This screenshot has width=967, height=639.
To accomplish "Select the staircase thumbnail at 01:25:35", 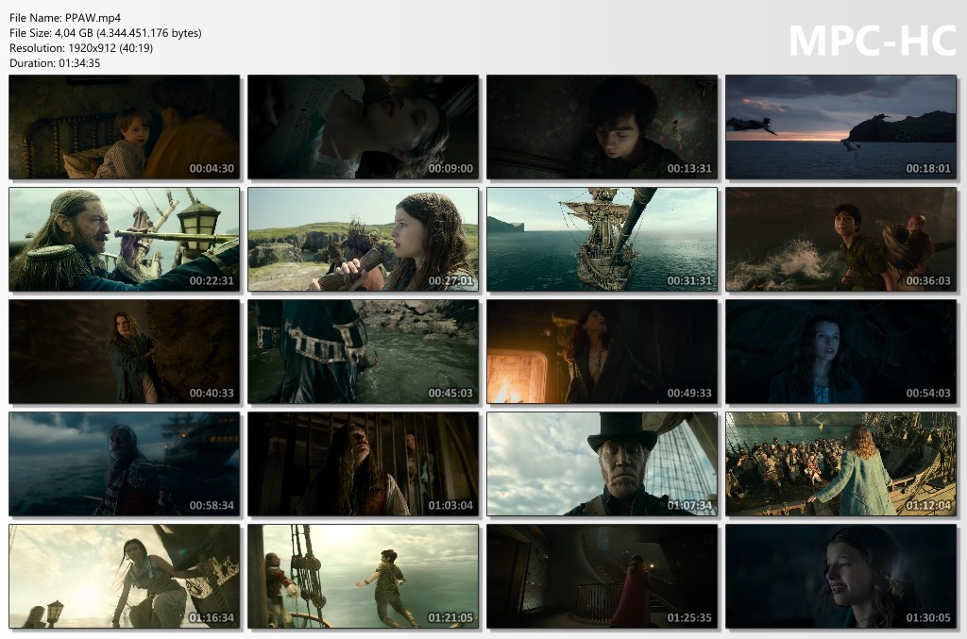I will coord(602,577).
